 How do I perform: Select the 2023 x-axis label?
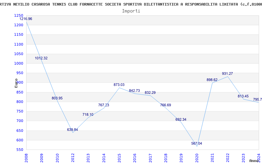243,158
